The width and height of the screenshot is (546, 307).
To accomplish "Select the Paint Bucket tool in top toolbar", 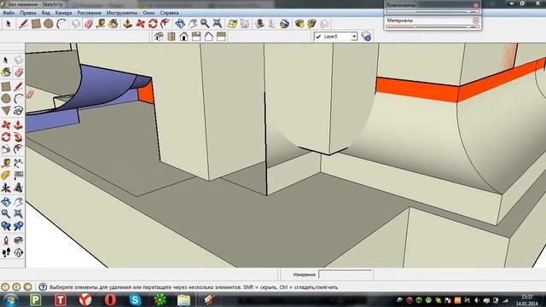I will (113, 24).
